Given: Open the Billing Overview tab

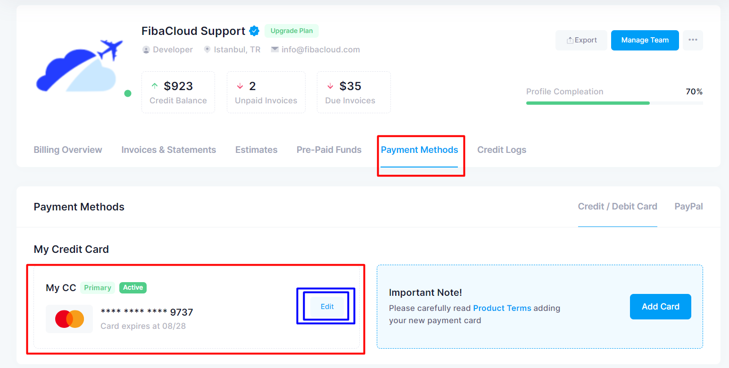Looking at the screenshot, I should 68,150.
